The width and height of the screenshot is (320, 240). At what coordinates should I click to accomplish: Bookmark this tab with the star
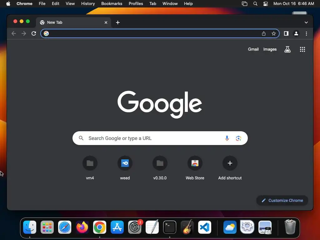[274, 33]
